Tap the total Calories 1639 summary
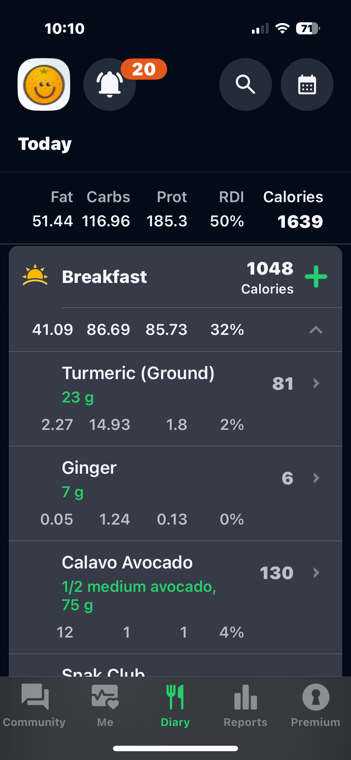The image size is (351, 760). [300, 222]
